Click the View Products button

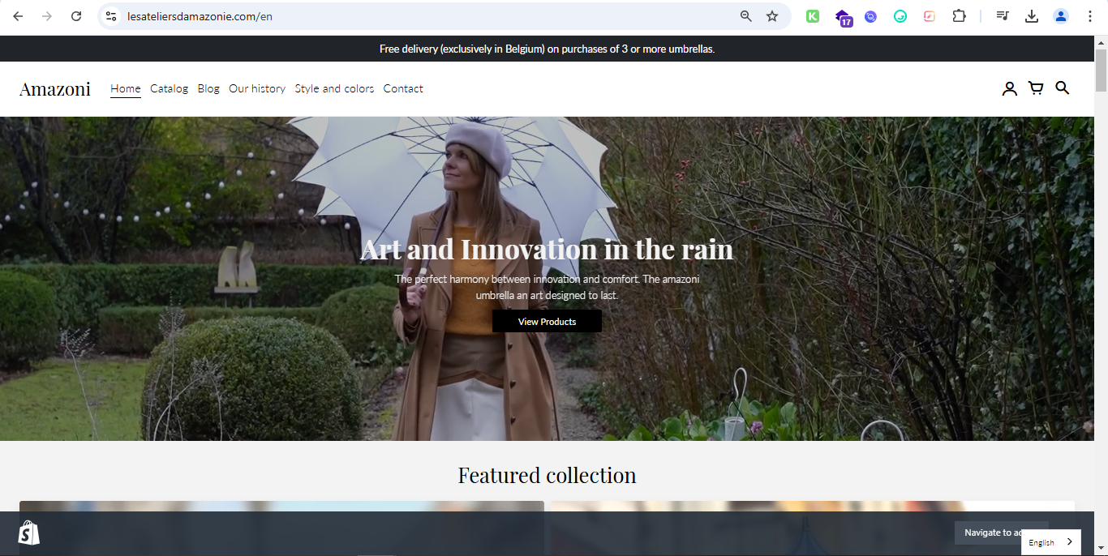tap(547, 321)
